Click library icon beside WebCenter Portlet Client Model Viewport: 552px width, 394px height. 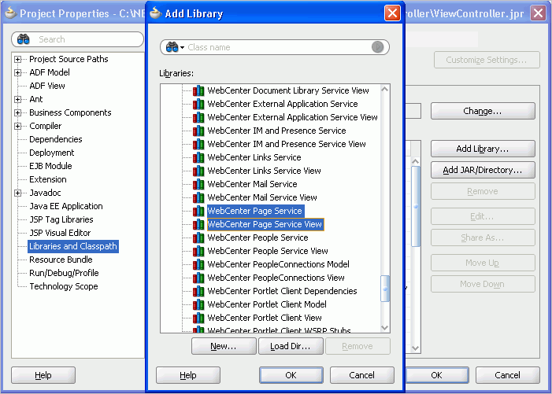pyautogui.click(x=198, y=304)
